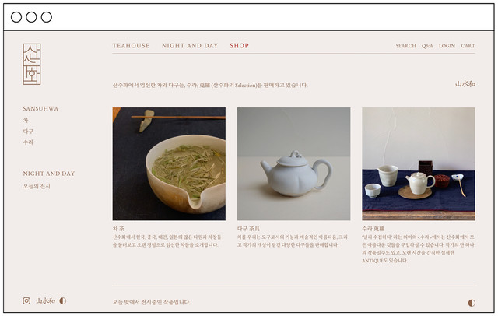Select the SHOP tab in navigation

[239, 46]
